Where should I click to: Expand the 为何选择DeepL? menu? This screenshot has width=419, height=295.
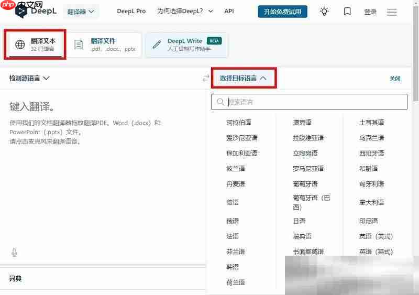click(x=185, y=11)
